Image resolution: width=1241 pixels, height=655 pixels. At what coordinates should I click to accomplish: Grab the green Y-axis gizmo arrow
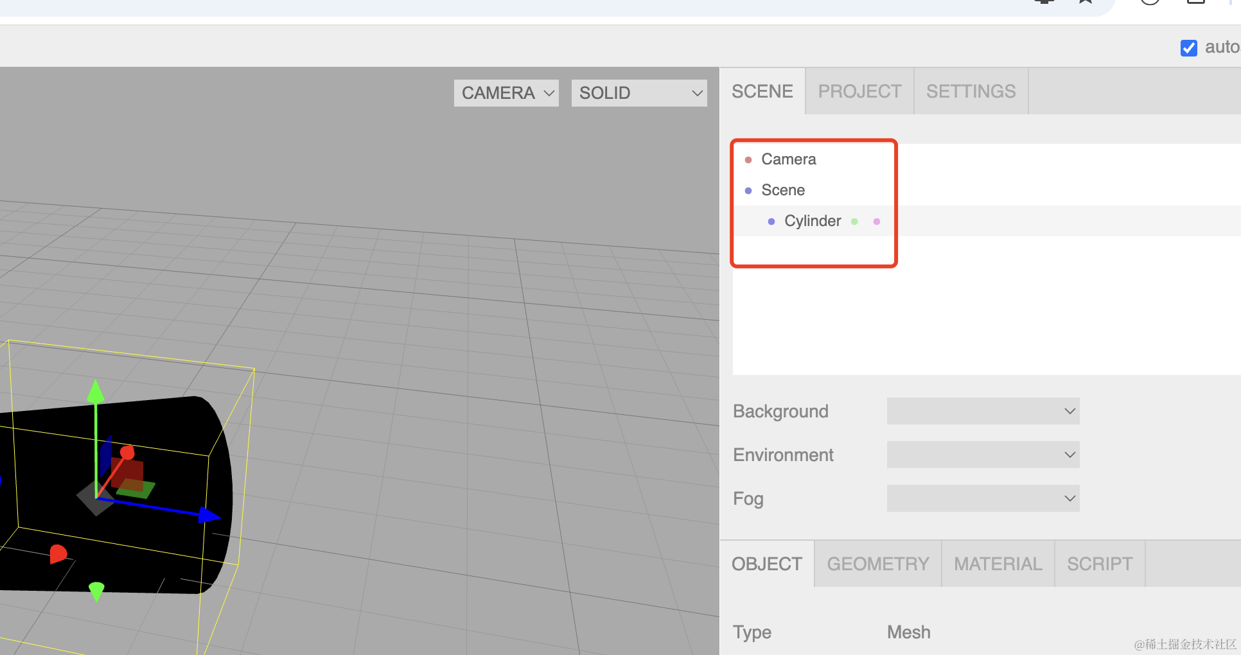point(96,392)
